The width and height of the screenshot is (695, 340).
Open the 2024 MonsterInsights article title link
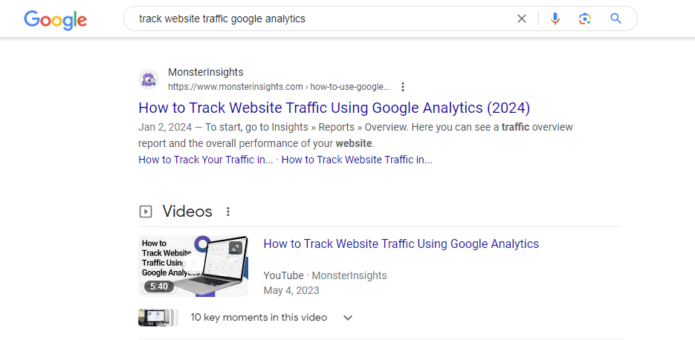334,107
